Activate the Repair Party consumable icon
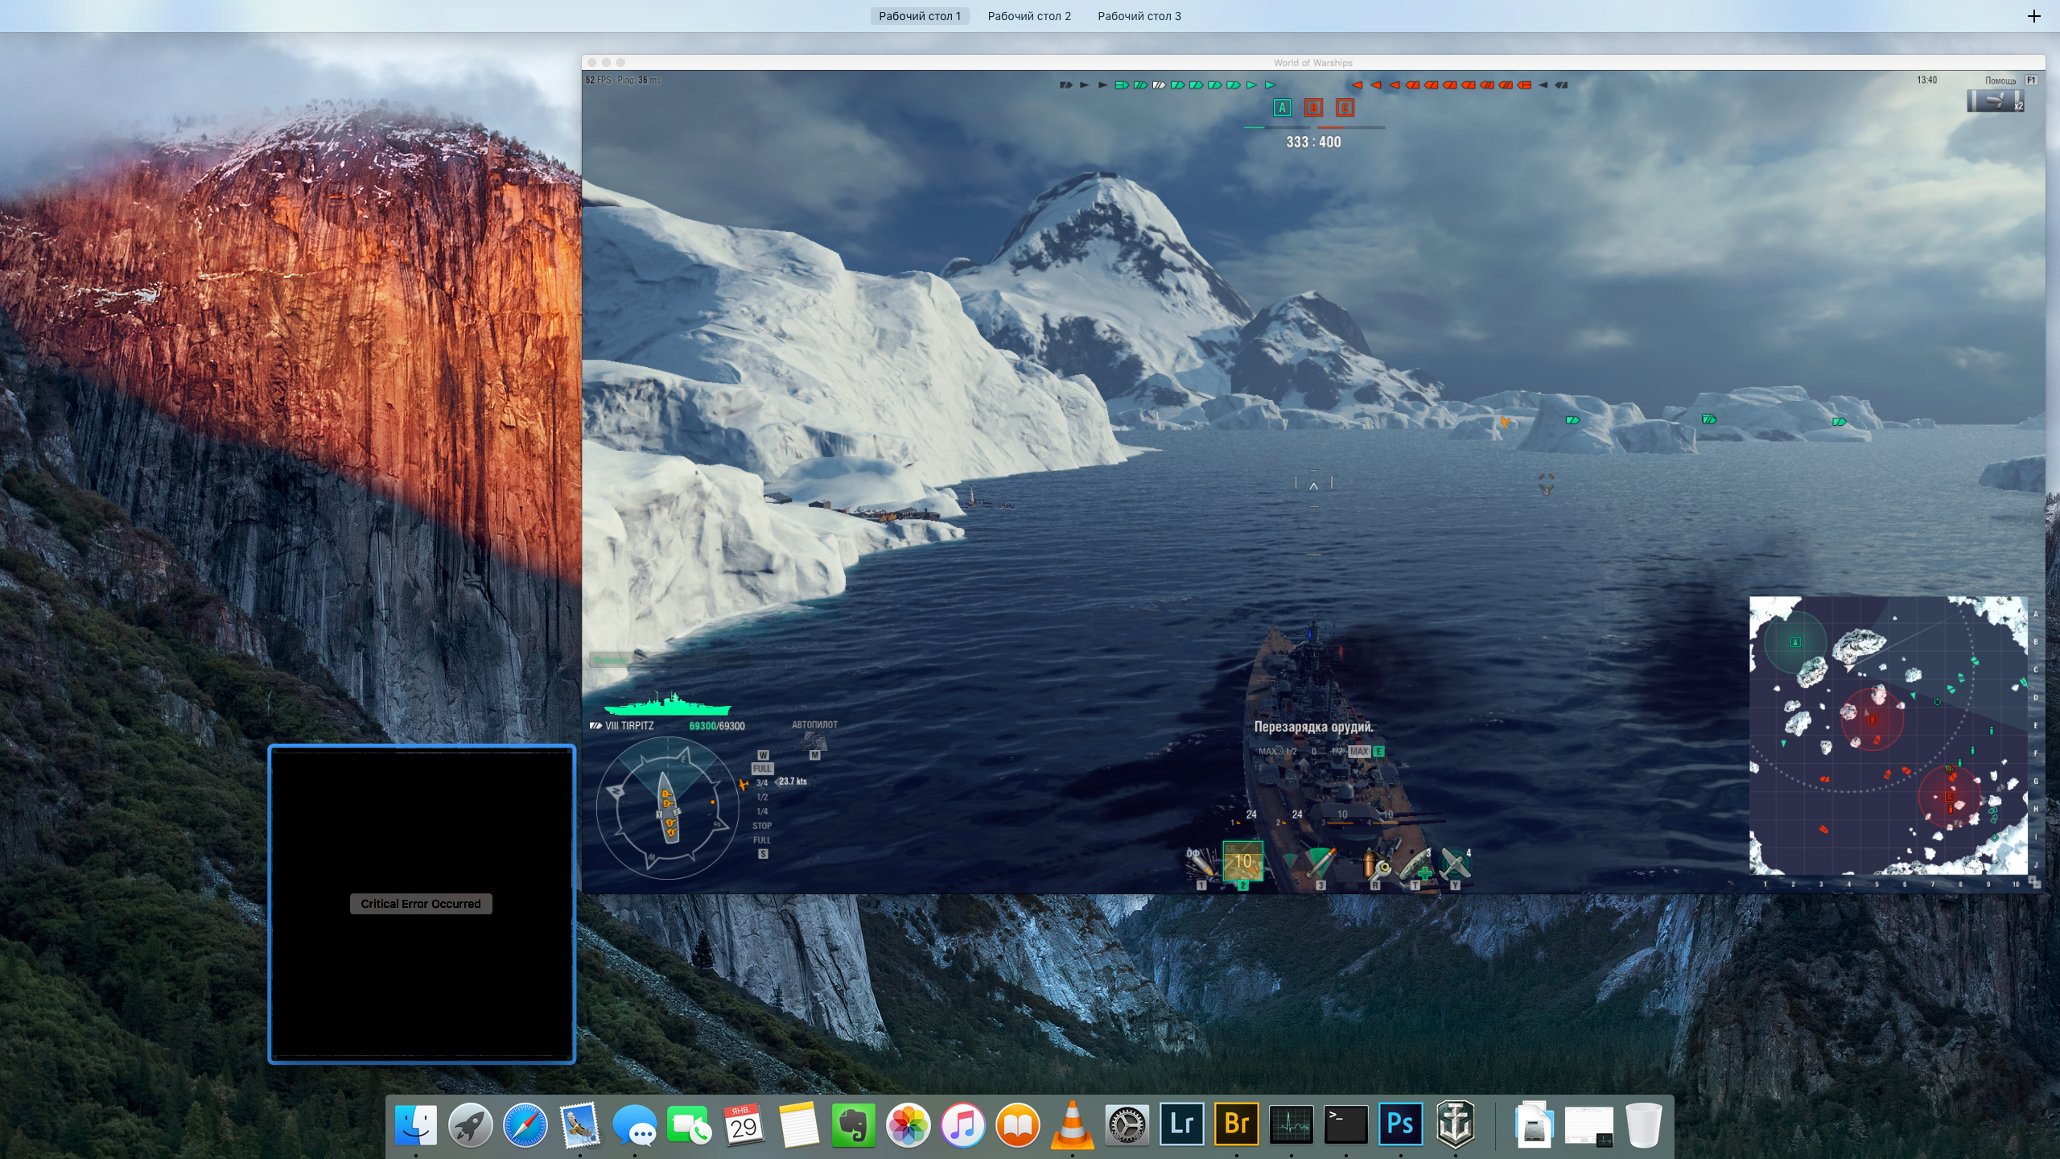The width and height of the screenshot is (2060, 1159). [1416, 864]
